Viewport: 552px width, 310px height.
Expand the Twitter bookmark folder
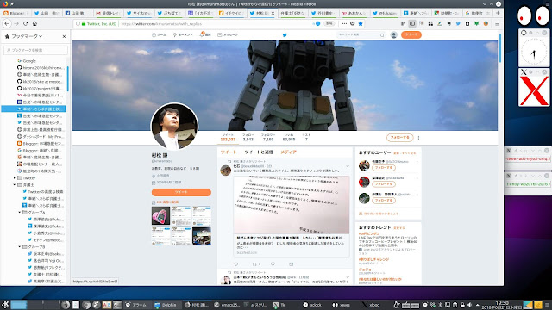click(15, 178)
